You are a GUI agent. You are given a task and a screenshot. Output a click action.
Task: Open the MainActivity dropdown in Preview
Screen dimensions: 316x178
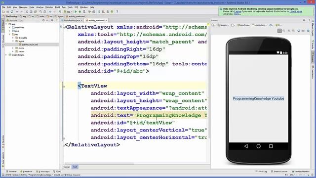pyautogui.click(x=259, y=25)
